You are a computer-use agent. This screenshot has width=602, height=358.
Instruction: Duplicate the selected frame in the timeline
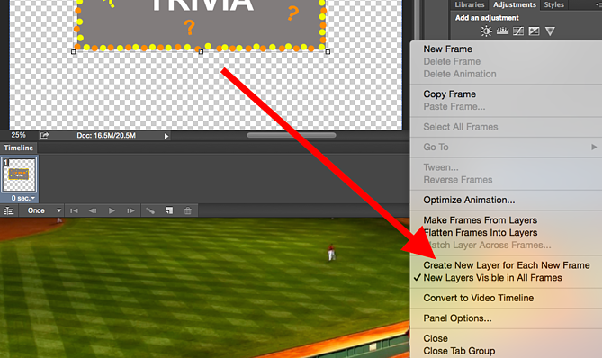pos(169,210)
